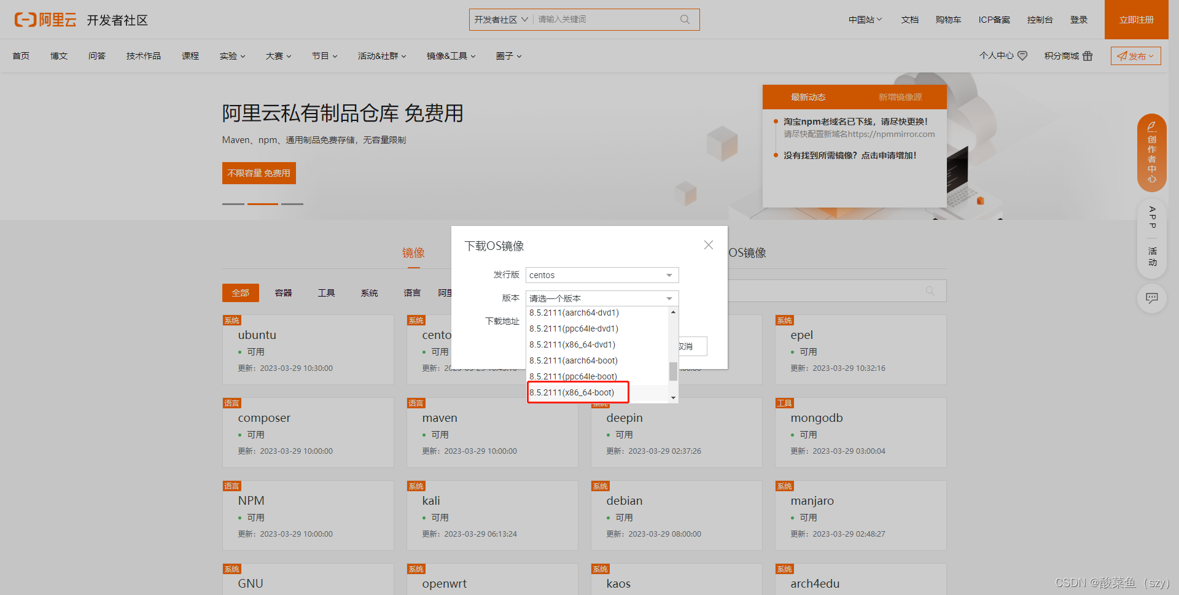Expand the 大赛 nav menu

[x=278, y=56]
